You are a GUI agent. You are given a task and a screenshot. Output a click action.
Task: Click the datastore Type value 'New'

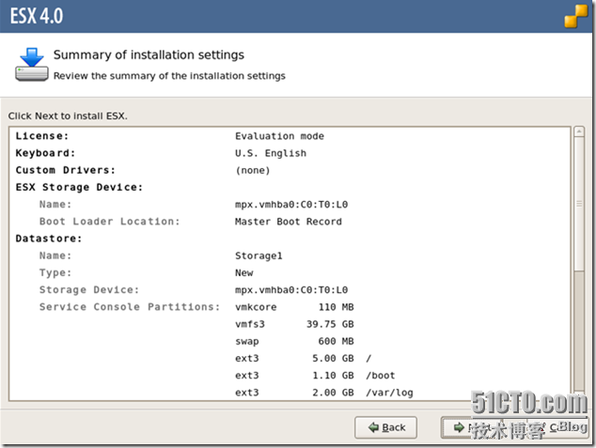pos(243,272)
